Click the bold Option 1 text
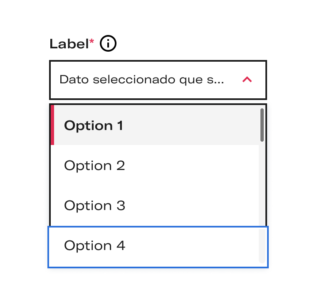Viewport: 317px width, 300px height. [94, 126]
